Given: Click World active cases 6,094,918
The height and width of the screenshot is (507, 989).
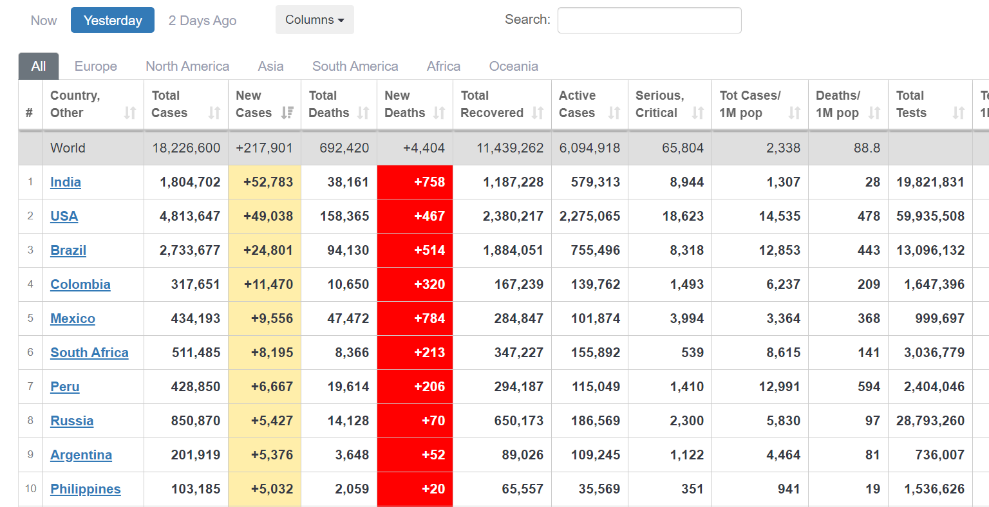Looking at the screenshot, I should pyautogui.click(x=590, y=148).
